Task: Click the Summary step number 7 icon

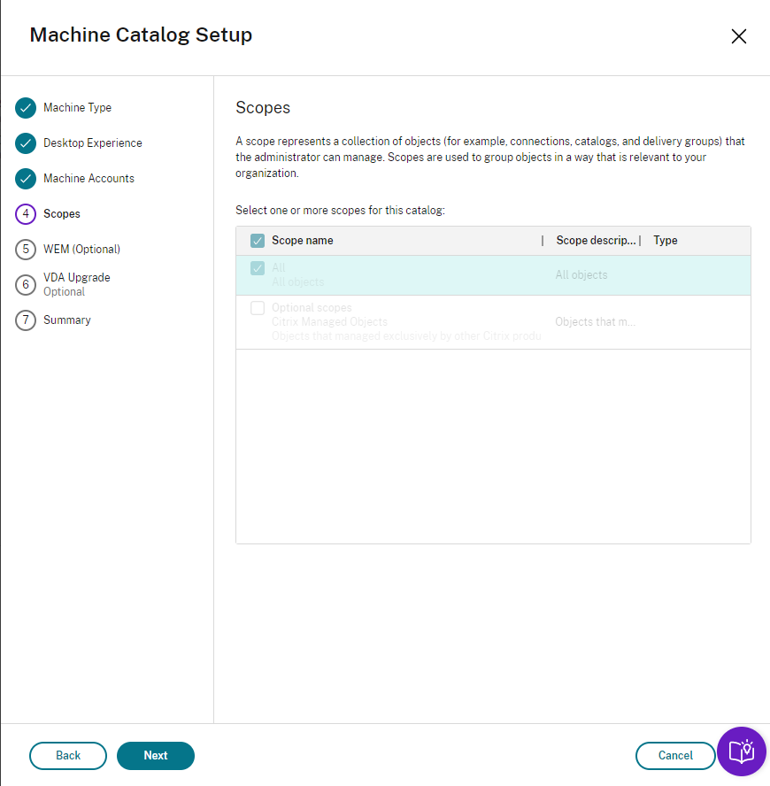Action: click(26, 320)
